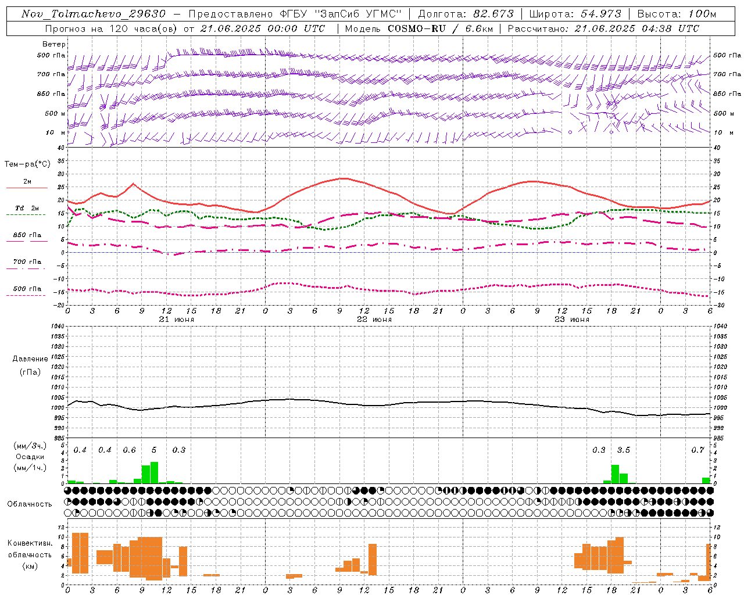The height and width of the screenshot is (595, 744).
Task: Click the 'Td 2м' legend label
Action: click(x=27, y=207)
